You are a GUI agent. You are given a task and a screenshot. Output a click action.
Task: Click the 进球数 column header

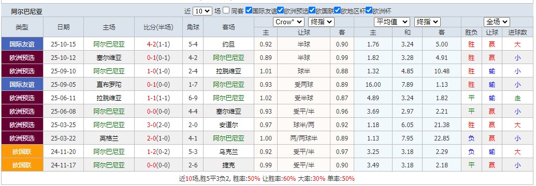517,33
